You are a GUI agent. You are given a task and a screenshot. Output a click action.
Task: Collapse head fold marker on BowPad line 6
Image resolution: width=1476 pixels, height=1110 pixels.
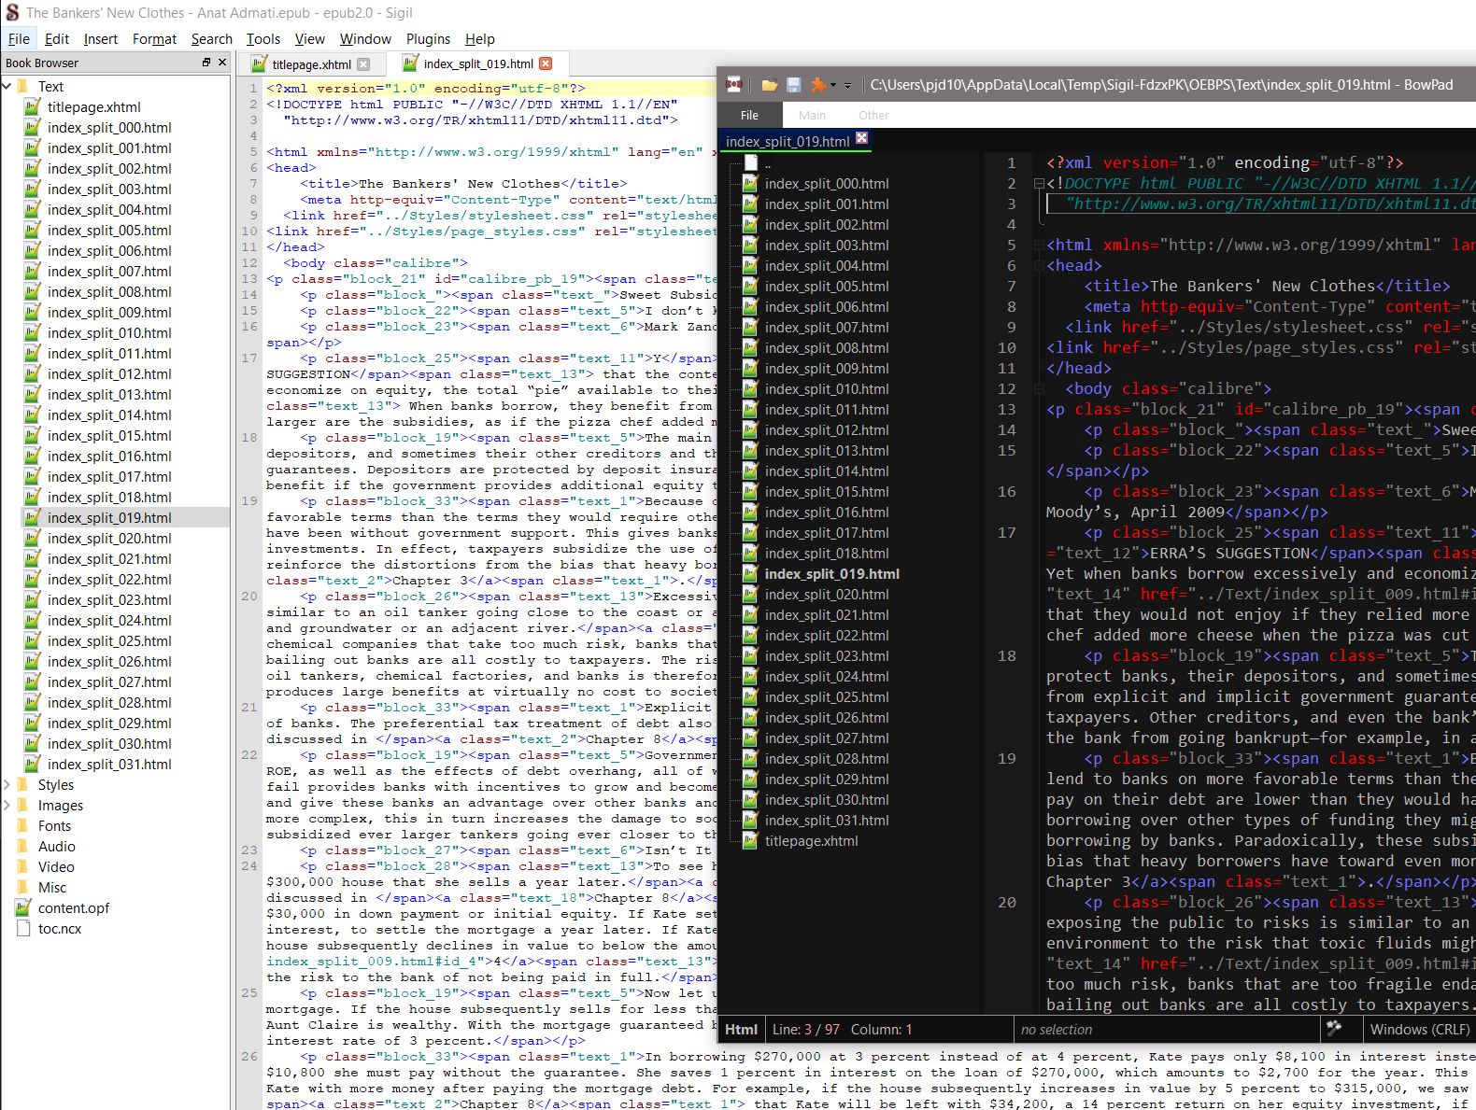[1038, 266]
